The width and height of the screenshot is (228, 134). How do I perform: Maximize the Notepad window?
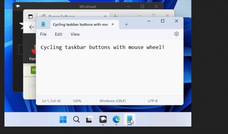tap(162, 21)
